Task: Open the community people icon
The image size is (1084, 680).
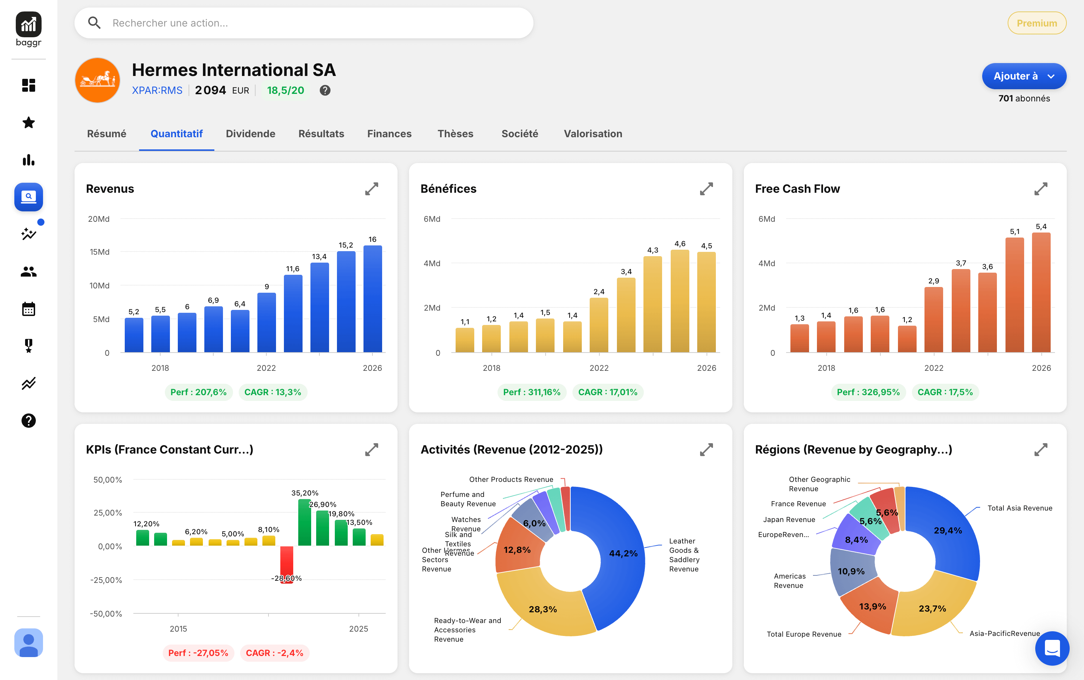Action: coord(28,271)
